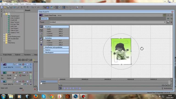This screenshot has width=176, height=99.
Task: Select the Zoom magnifier tool in Pan/Crop
Action: pos(41,33)
